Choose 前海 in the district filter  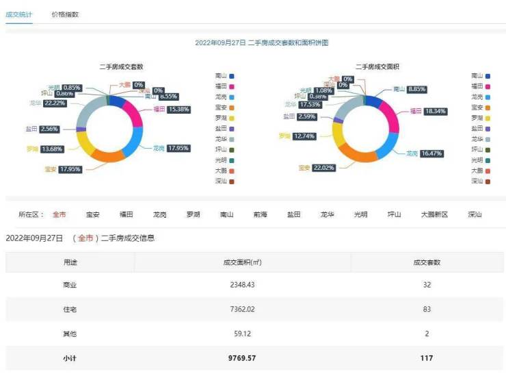[261, 214]
